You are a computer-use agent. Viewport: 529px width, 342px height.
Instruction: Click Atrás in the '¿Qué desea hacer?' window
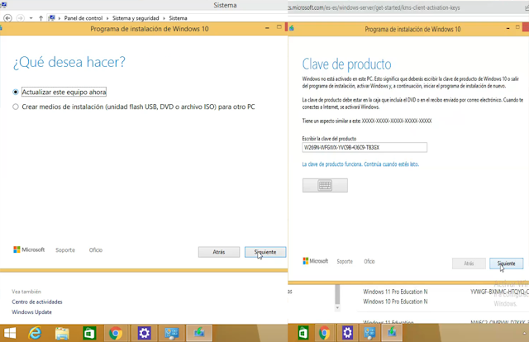tap(219, 252)
